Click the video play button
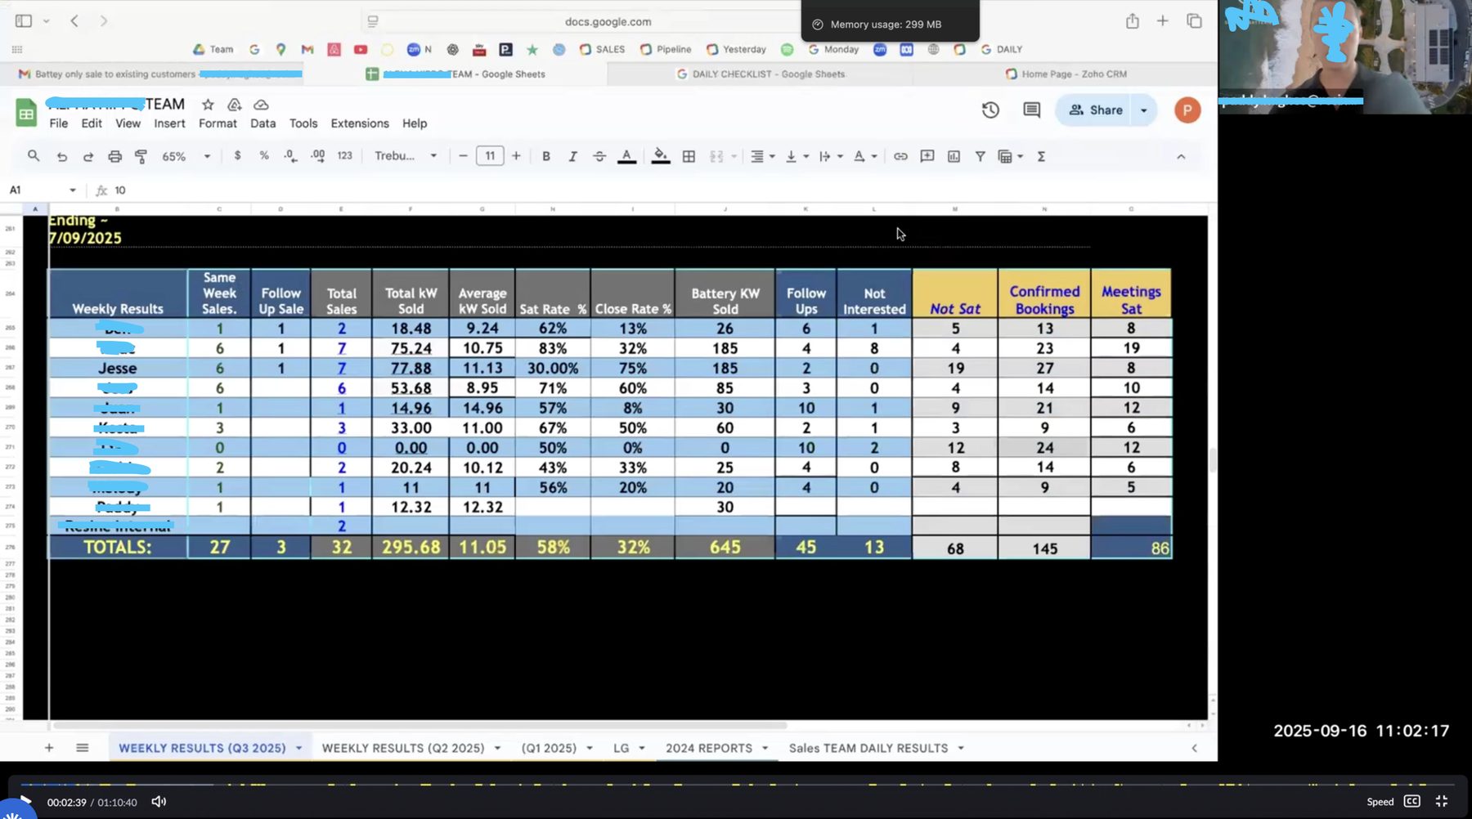 (x=25, y=802)
